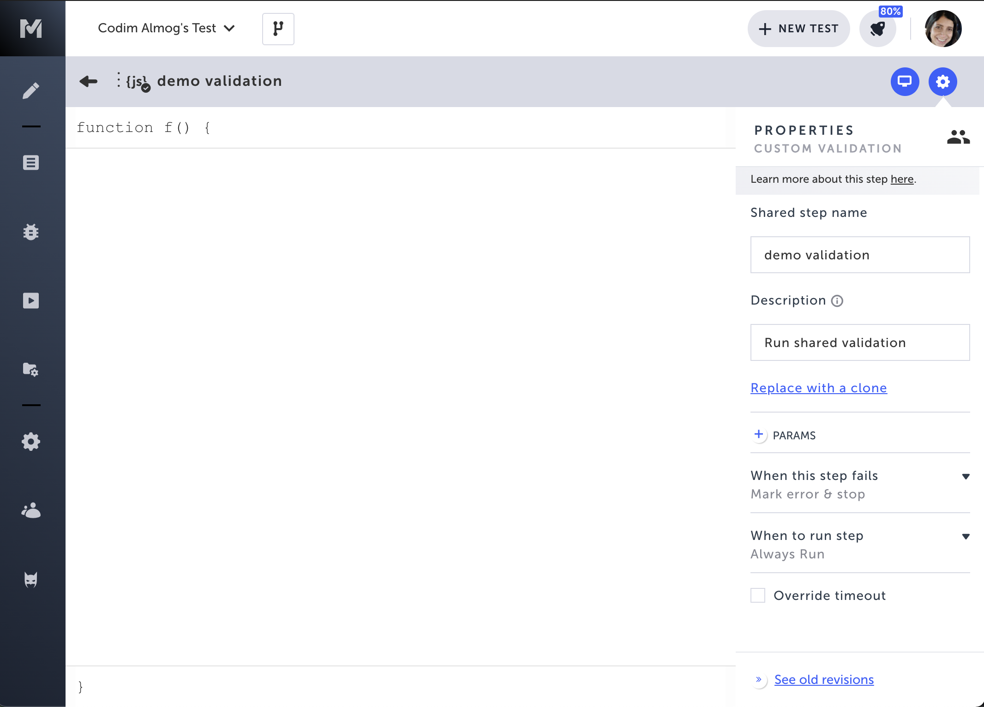This screenshot has width=984, height=707.
Task: Click the 'Always Run' value
Action: [787, 554]
